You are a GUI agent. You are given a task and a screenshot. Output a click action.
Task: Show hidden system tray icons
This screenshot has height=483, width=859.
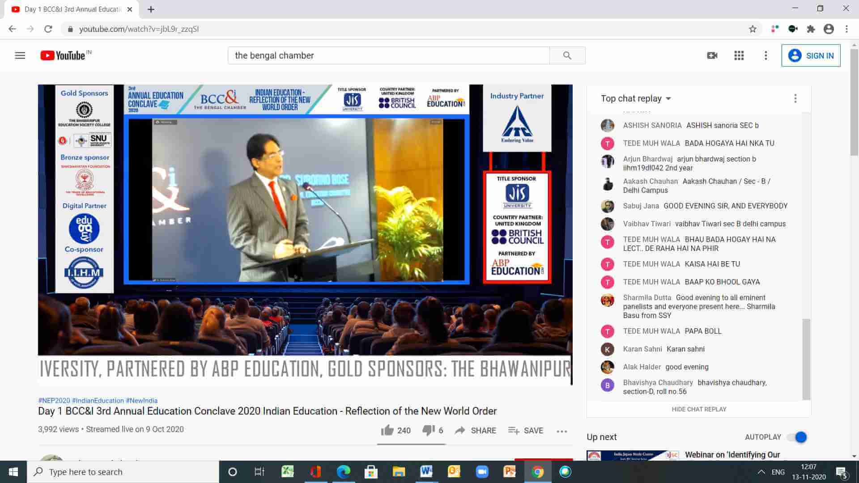[x=761, y=472]
